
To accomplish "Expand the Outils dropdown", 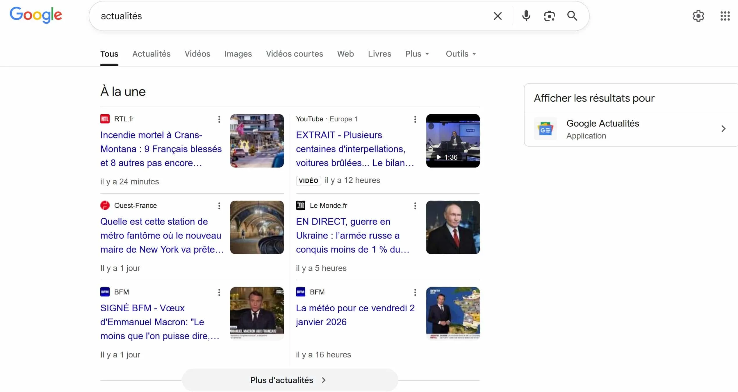I will 461,54.
